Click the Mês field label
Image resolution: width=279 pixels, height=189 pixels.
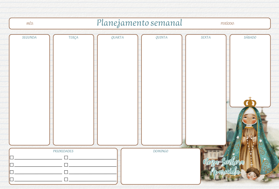tap(30, 24)
